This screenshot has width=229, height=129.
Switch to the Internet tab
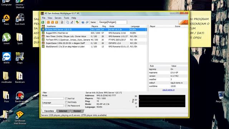(63, 111)
